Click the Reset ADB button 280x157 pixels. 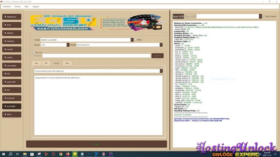(178, 16)
